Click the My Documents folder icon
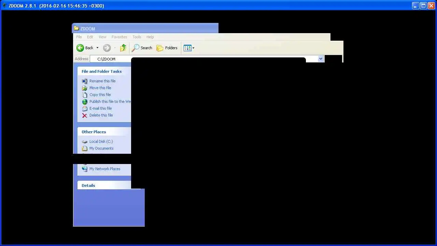The image size is (437, 246). pyautogui.click(x=85, y=149)
